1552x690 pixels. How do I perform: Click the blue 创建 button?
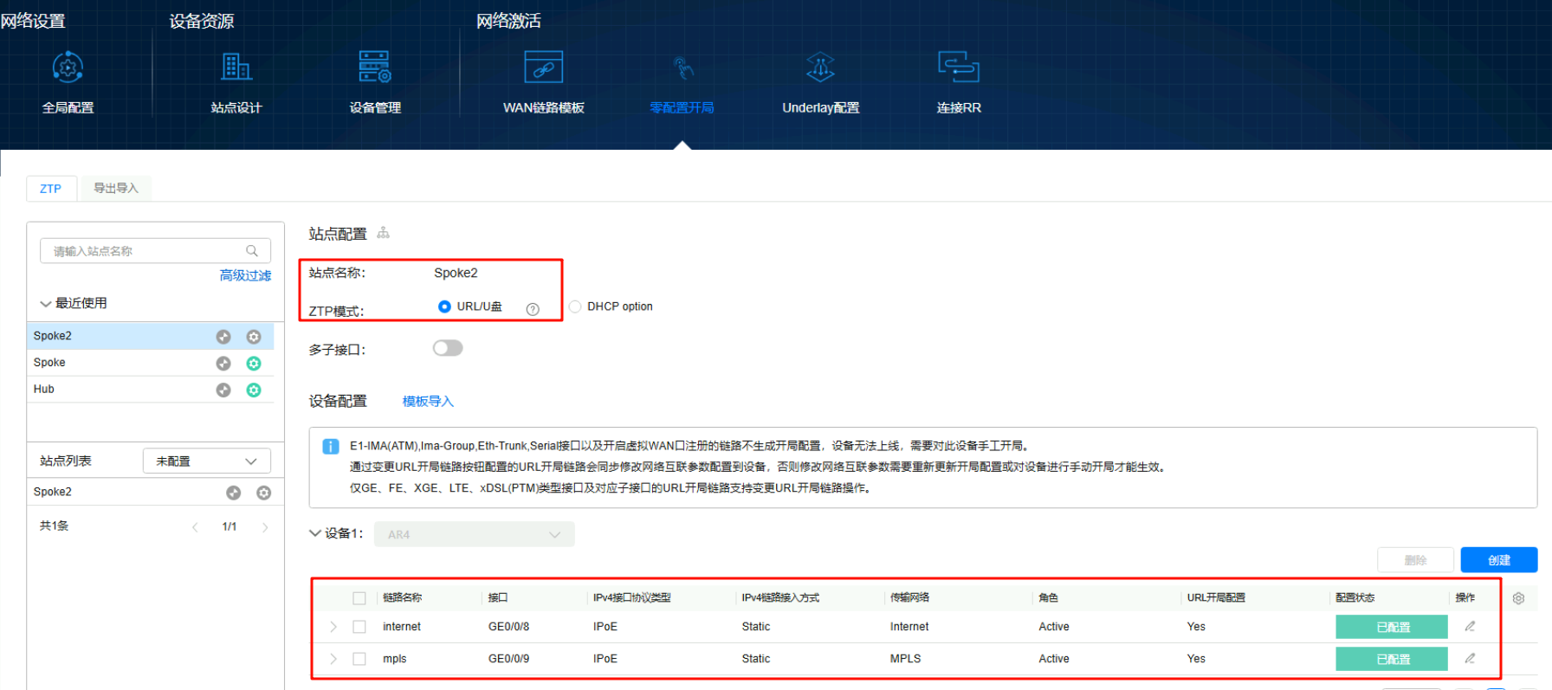pos(1498,560)
